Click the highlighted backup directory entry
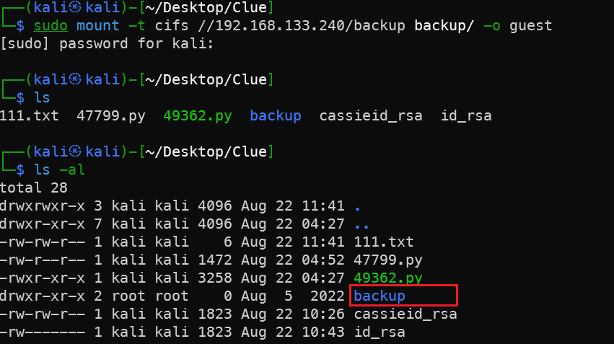 coord(379,296)
